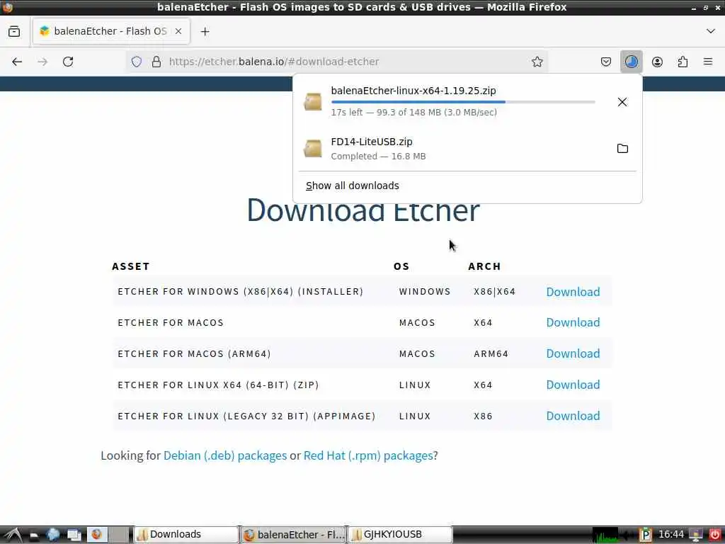Click balenaEtcher-linux-x64 archive file icon
The width and height of the screenshot is (725, 544).
point(312,102)
